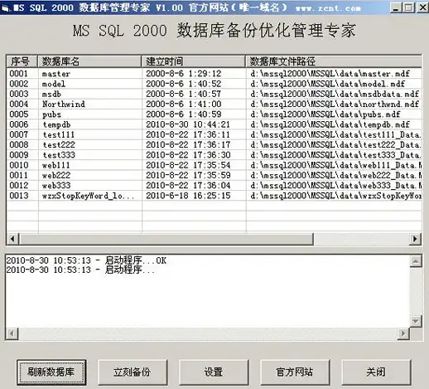Select the model database row
Image resolution: width=429 pixels, height=389 pixels.
click(214, 84)
